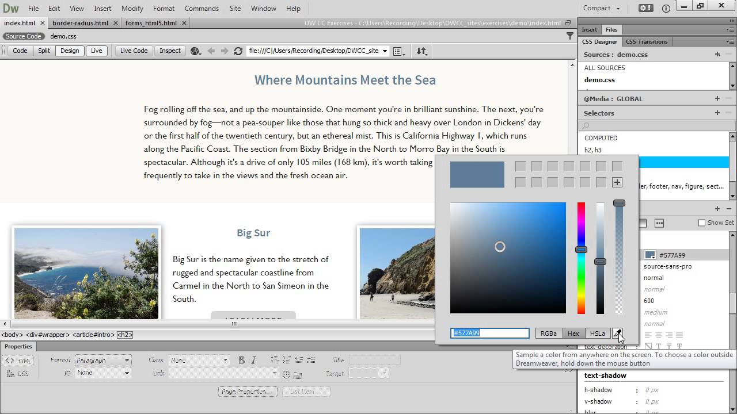Switch color format to RGBa

click(549, 333)
